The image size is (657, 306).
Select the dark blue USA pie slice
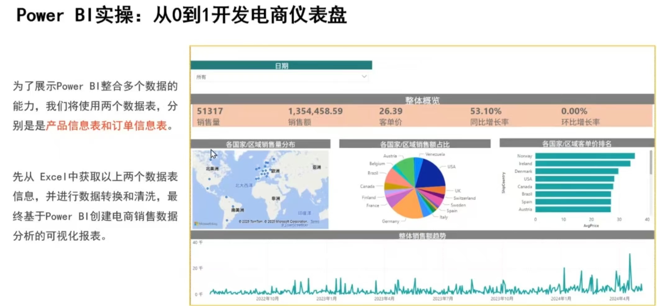430,174
